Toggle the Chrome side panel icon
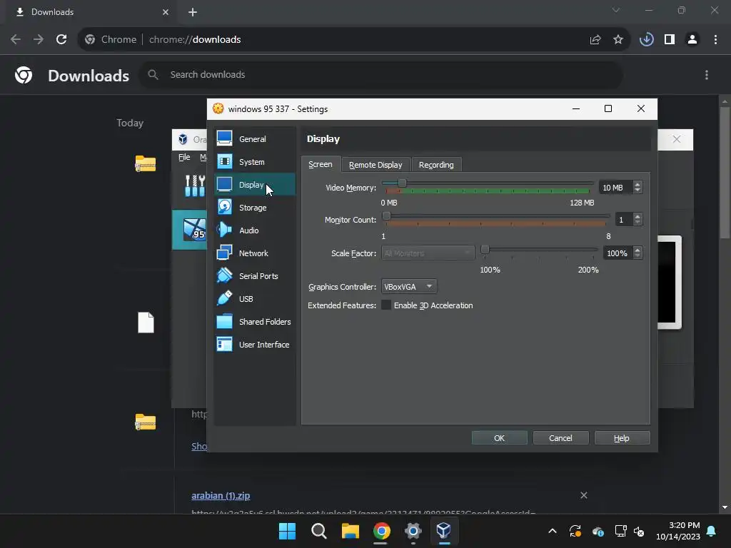 click(670, 40)
